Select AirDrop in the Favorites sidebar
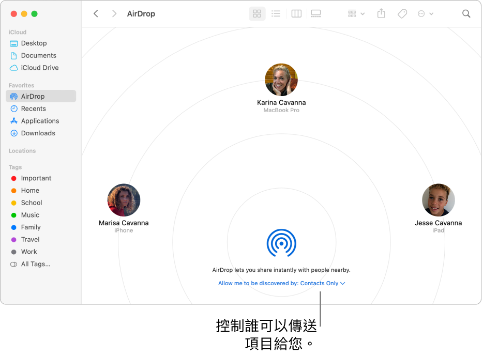Screen dimensions: 483x356 coord(41,96)
